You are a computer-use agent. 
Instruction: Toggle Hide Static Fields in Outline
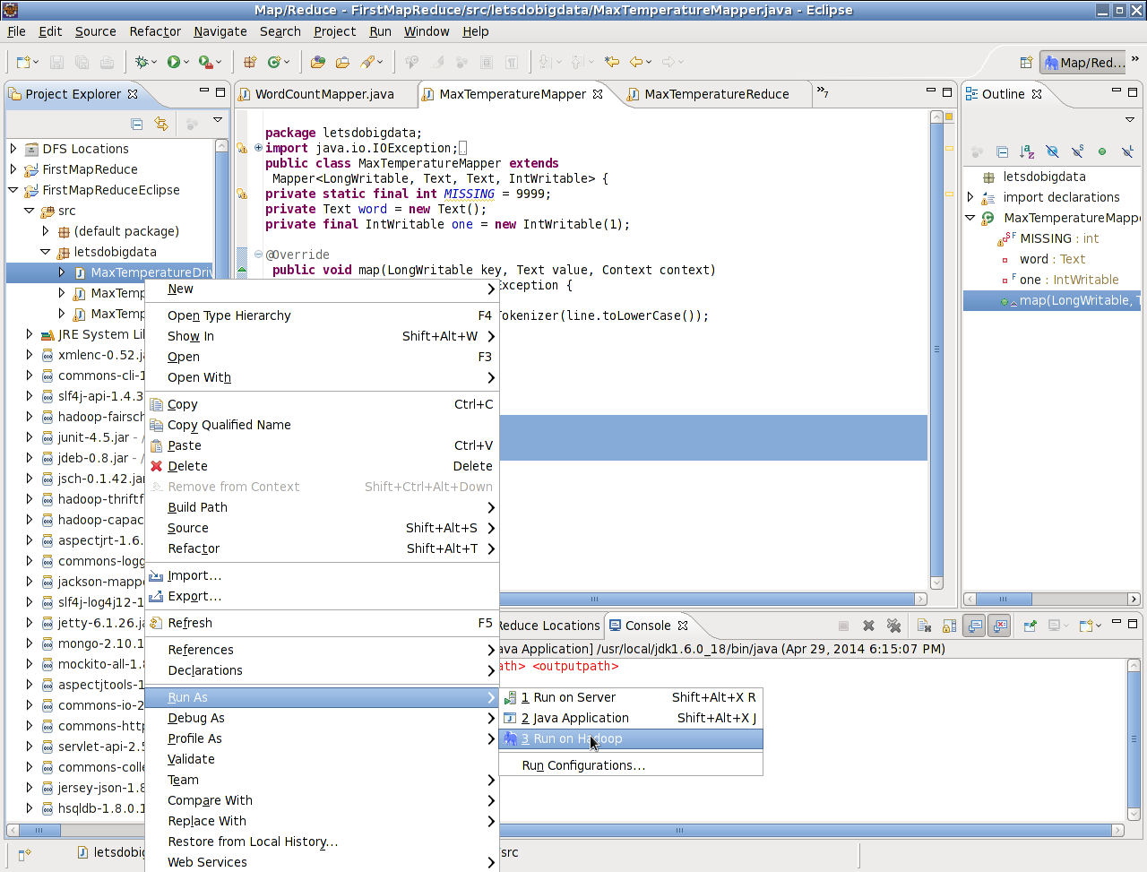coord(1078,152)
